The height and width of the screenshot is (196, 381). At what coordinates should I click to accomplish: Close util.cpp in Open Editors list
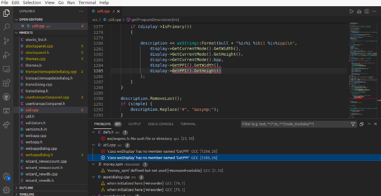pyautogui.click(x=22, y=26)
